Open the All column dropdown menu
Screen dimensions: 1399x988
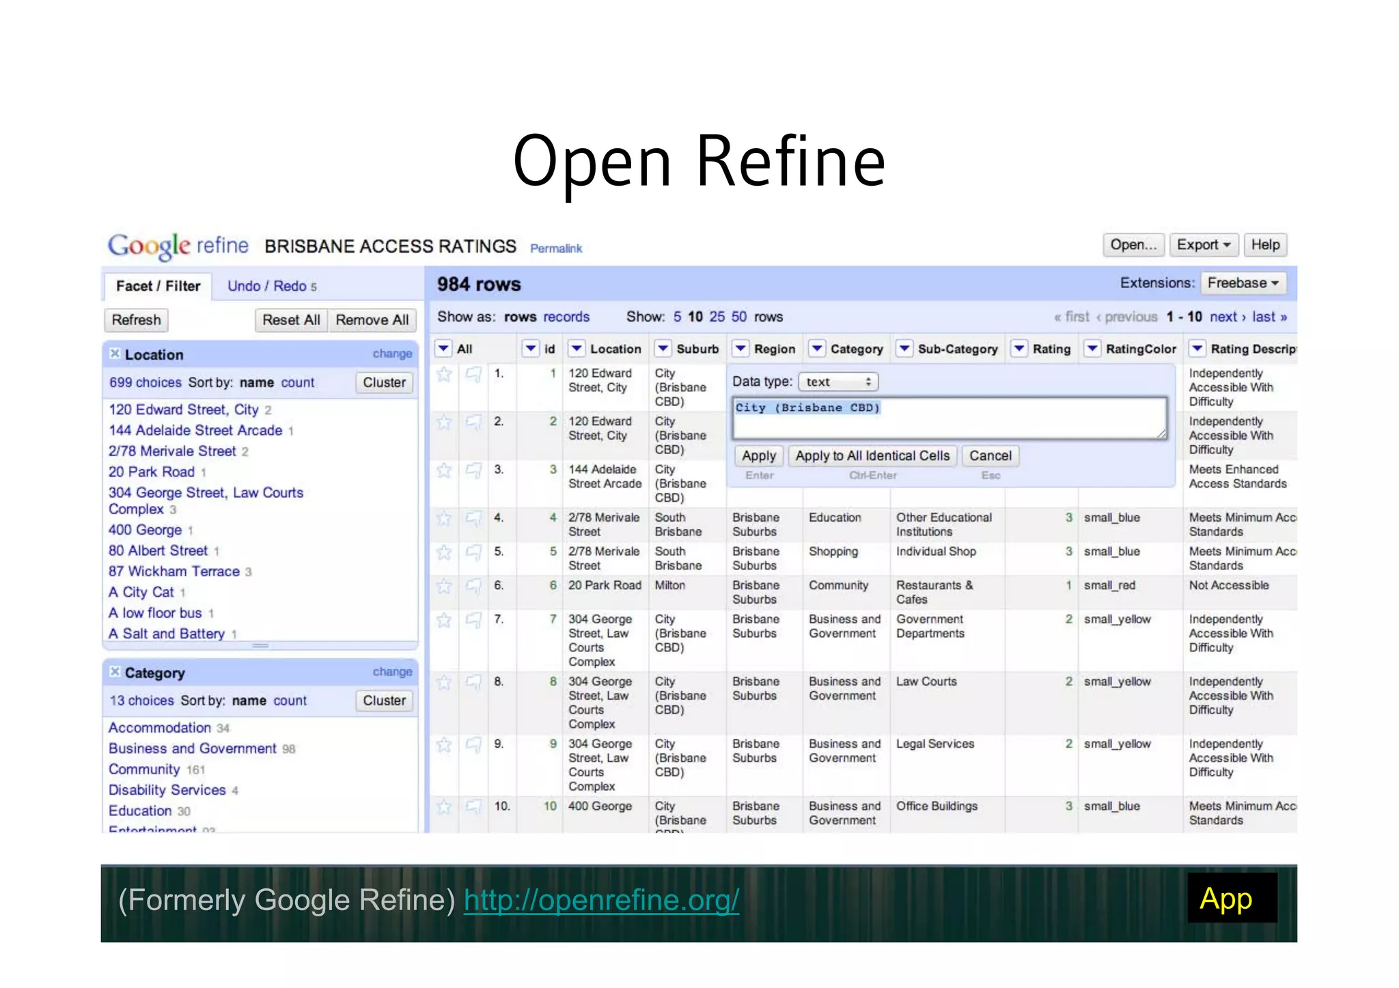(443, 349)
